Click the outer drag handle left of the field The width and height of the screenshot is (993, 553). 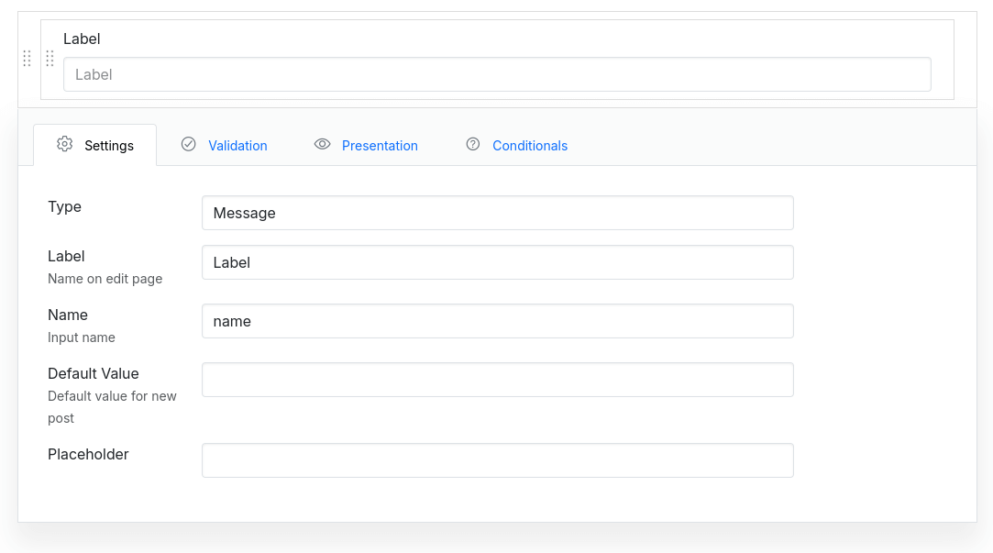tap(28, 58)
